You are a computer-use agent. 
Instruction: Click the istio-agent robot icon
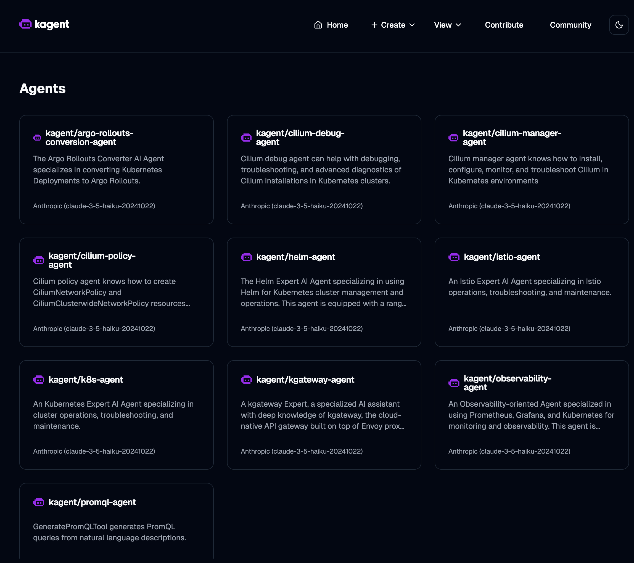click(x=454, y=257)
